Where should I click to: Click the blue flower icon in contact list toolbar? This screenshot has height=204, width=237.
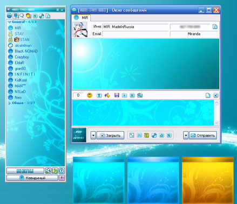[x=9, y=16]
